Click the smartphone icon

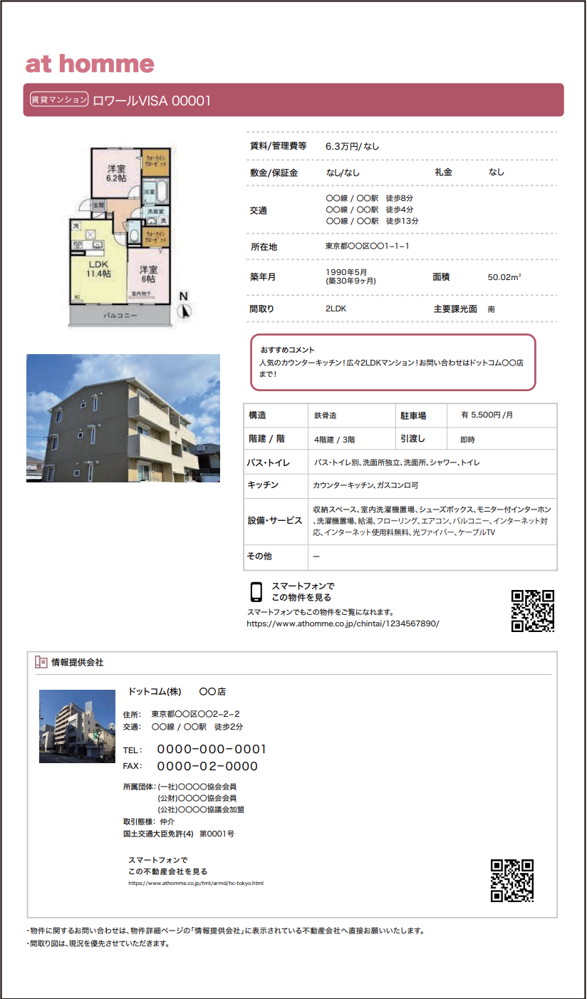(256, 592)
